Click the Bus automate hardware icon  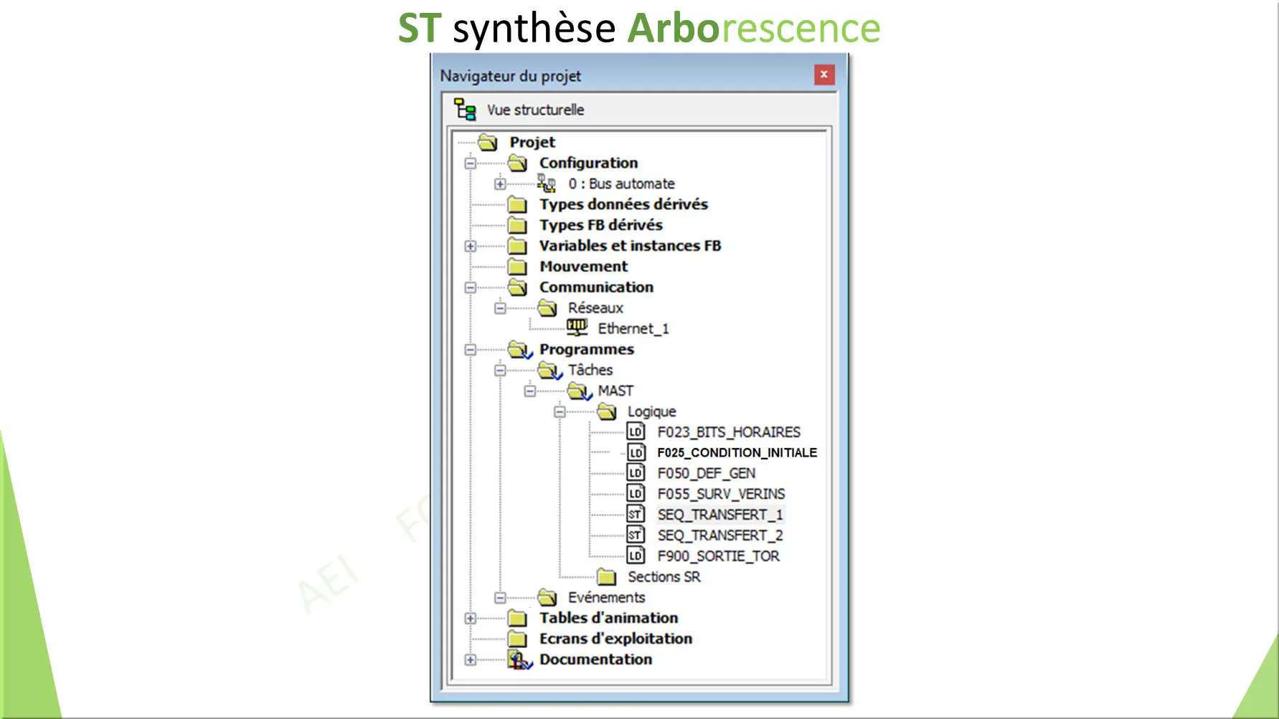coord(547,183)
